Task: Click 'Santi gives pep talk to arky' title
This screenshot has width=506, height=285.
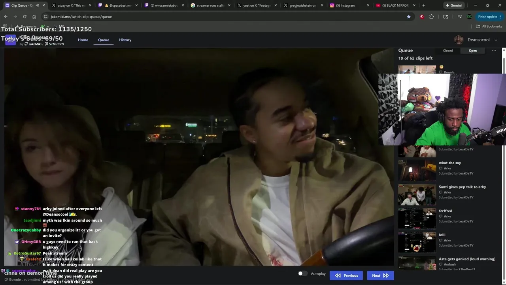Action: (x=463, y=187)
